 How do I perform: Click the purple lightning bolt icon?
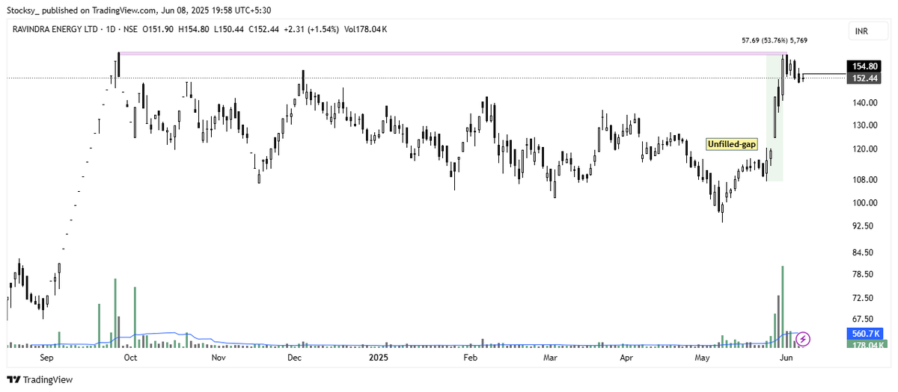(803, 339)
